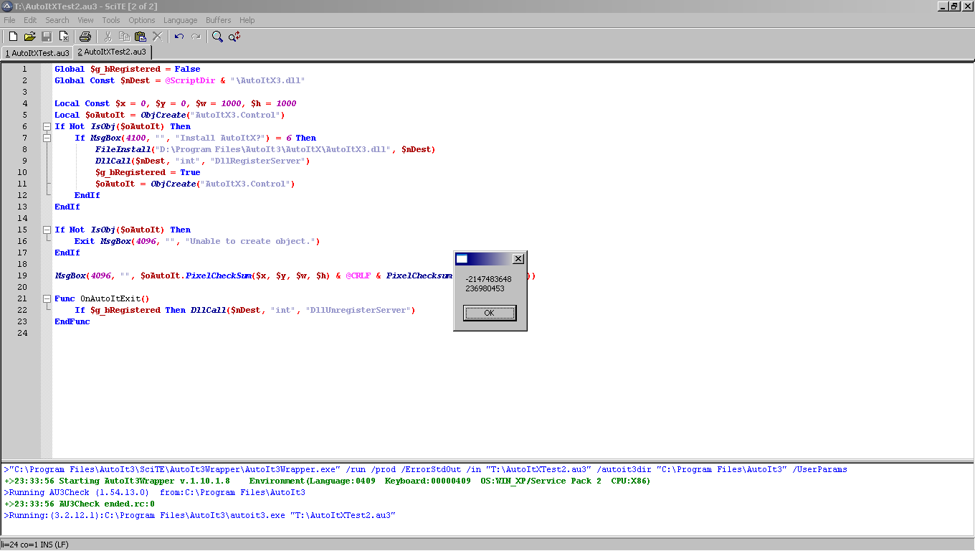Paste clipboard with the toolbar paste icon
975x551 pixels.
(141, 37)
